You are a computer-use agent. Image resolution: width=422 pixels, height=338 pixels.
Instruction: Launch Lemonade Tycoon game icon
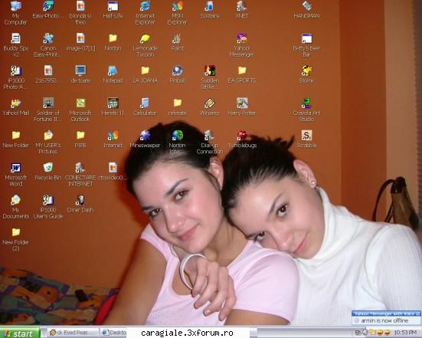pos(145,45)
